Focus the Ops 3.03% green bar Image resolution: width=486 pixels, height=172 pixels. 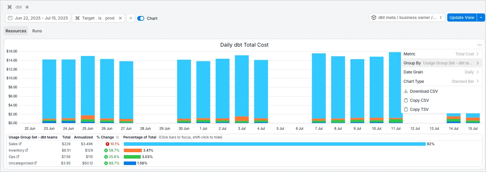132,157
